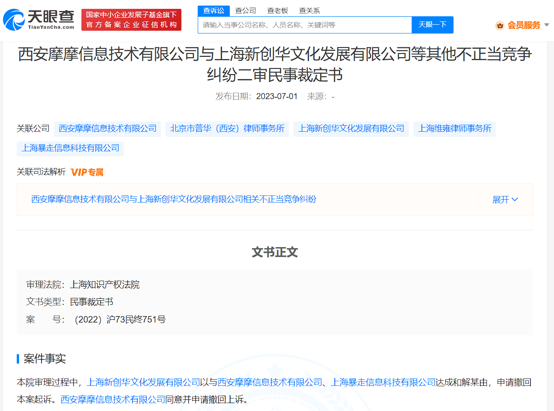
Task: Select the blue highlighted 查诉讼 tab indicator
Action: click(x=214, y=10)
